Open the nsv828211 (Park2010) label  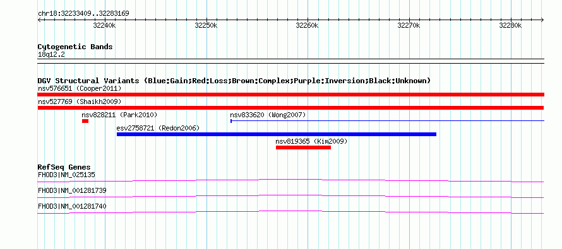coord(119,115)
